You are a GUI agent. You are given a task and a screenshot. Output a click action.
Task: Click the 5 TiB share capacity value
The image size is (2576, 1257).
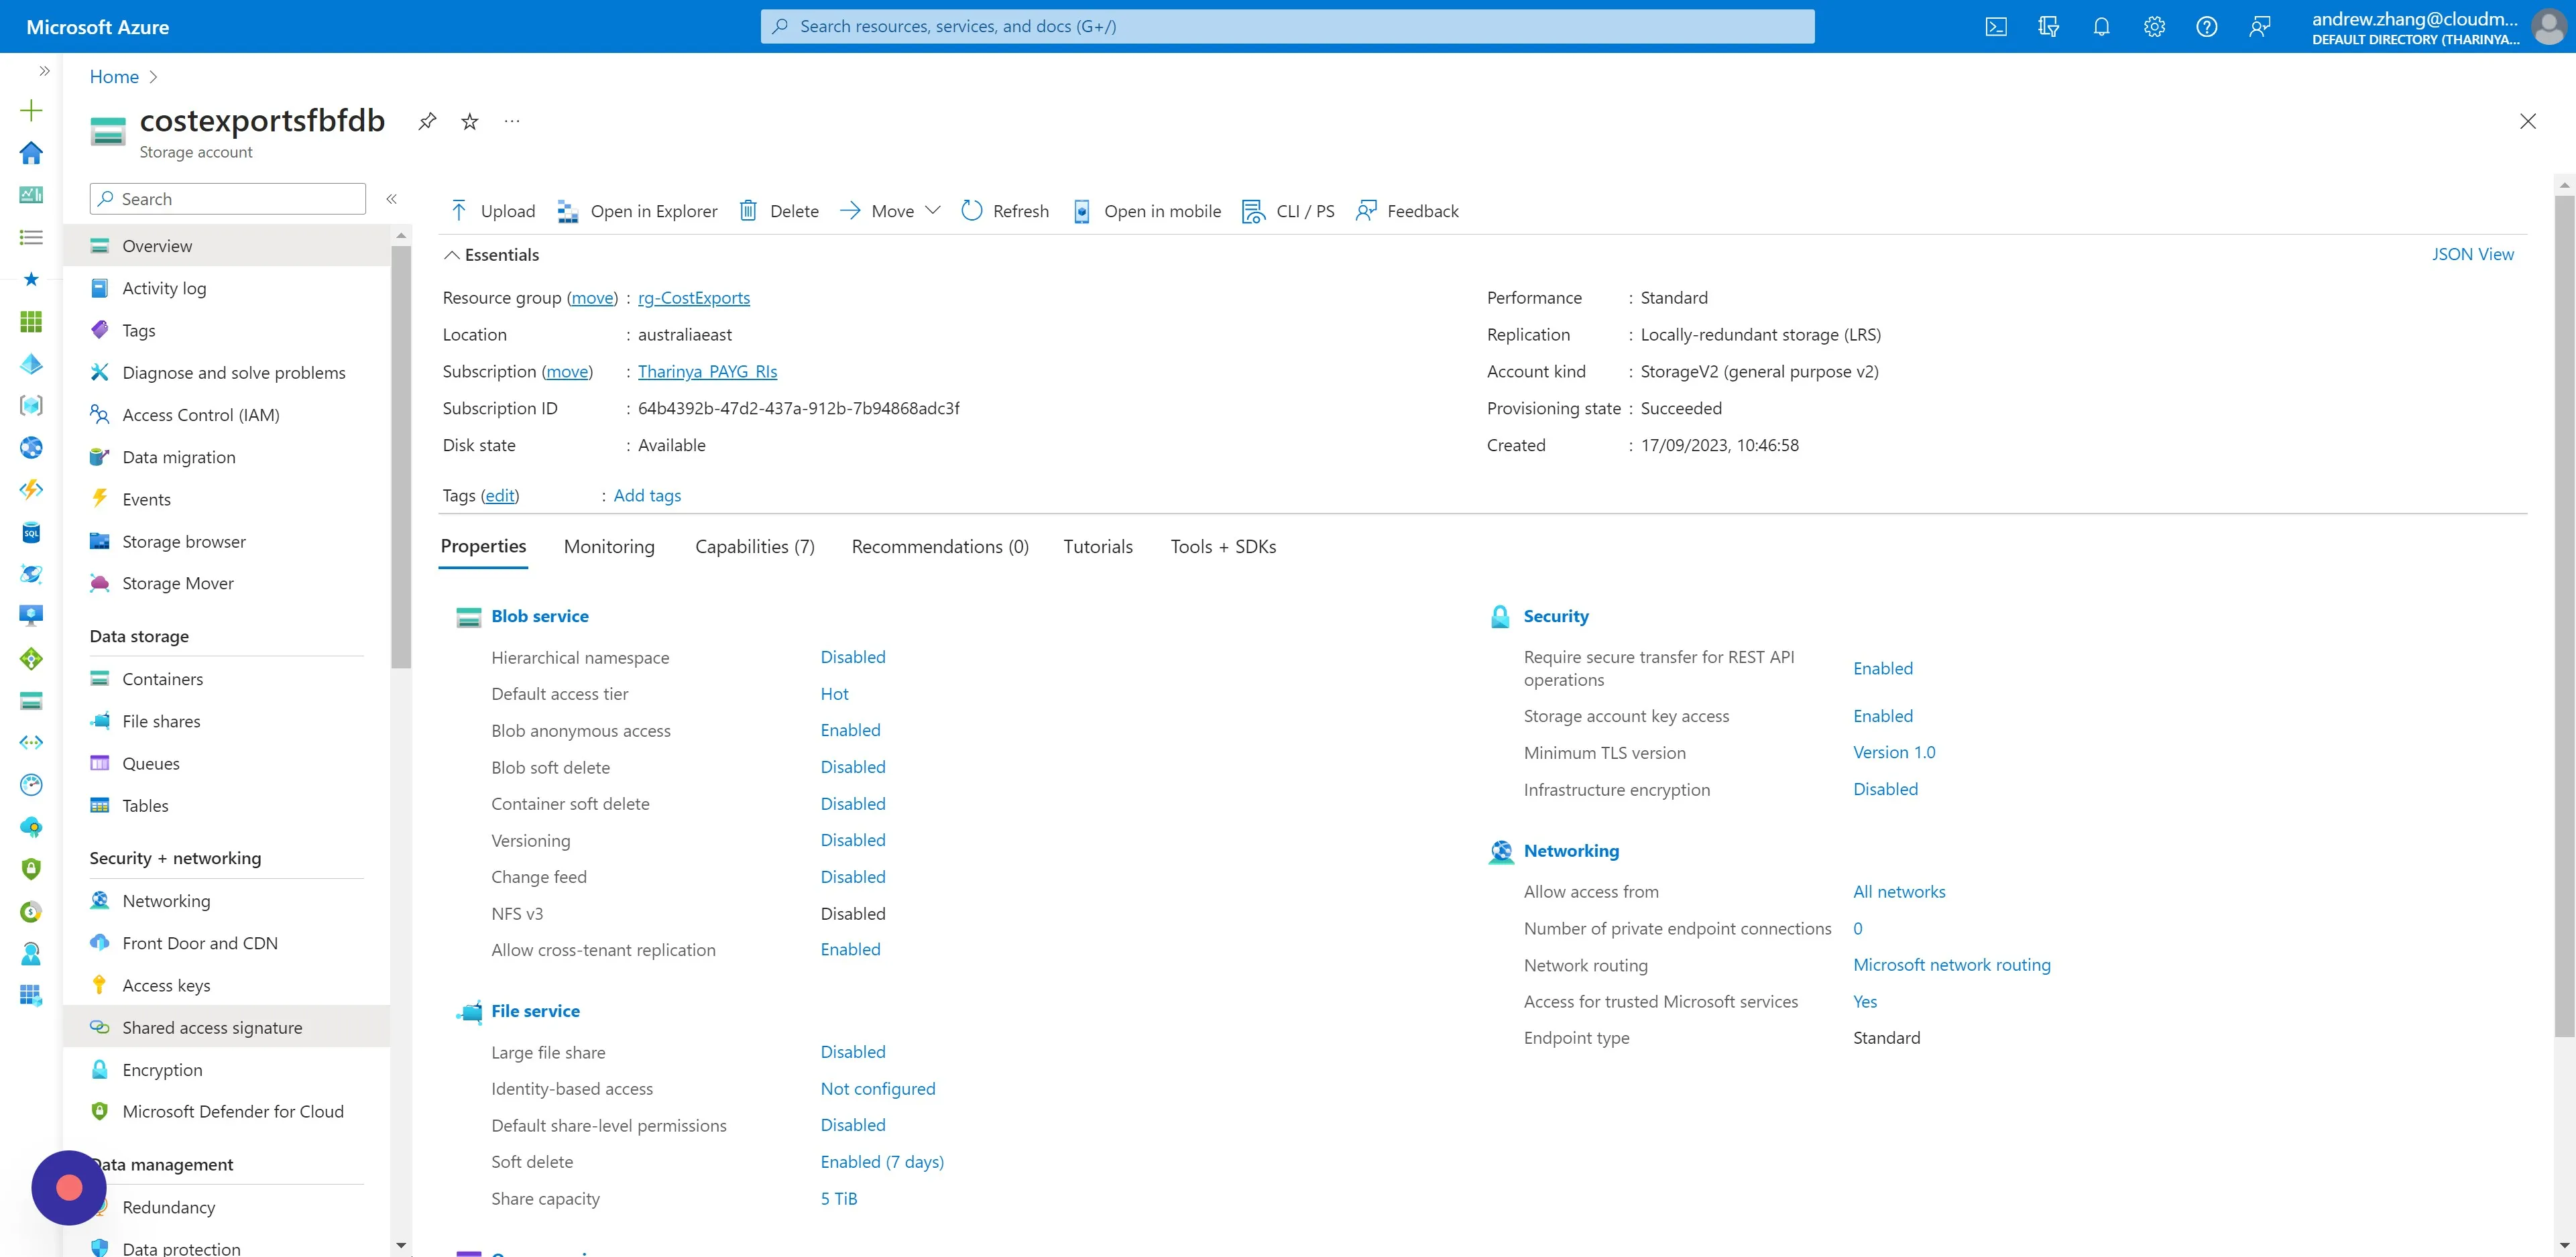pyautogui.click(x=838, y=1198)
